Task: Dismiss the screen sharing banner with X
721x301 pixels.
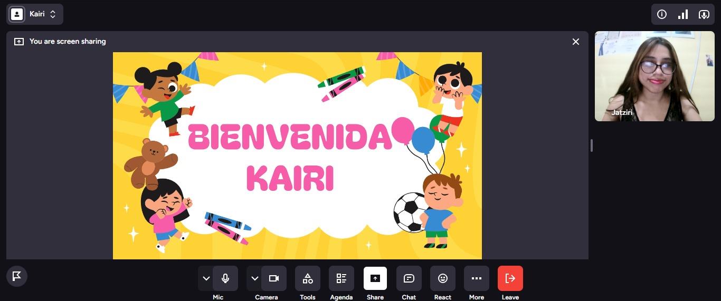Action: coord(576,42)
